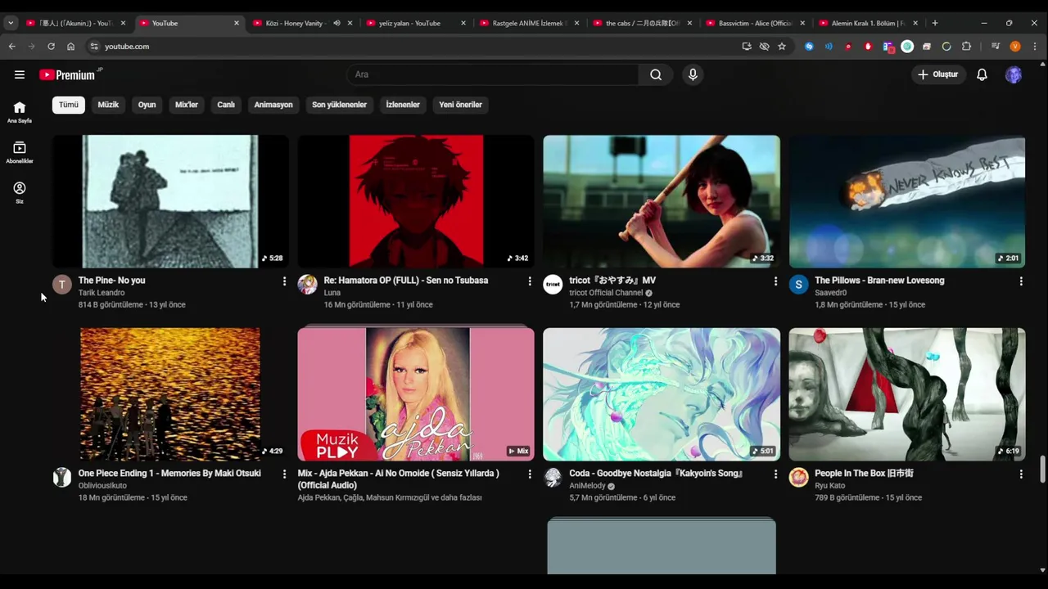The image size is (1048, 589).
Task: Select the Mix'ler filter chip
Action: point(187,105)
